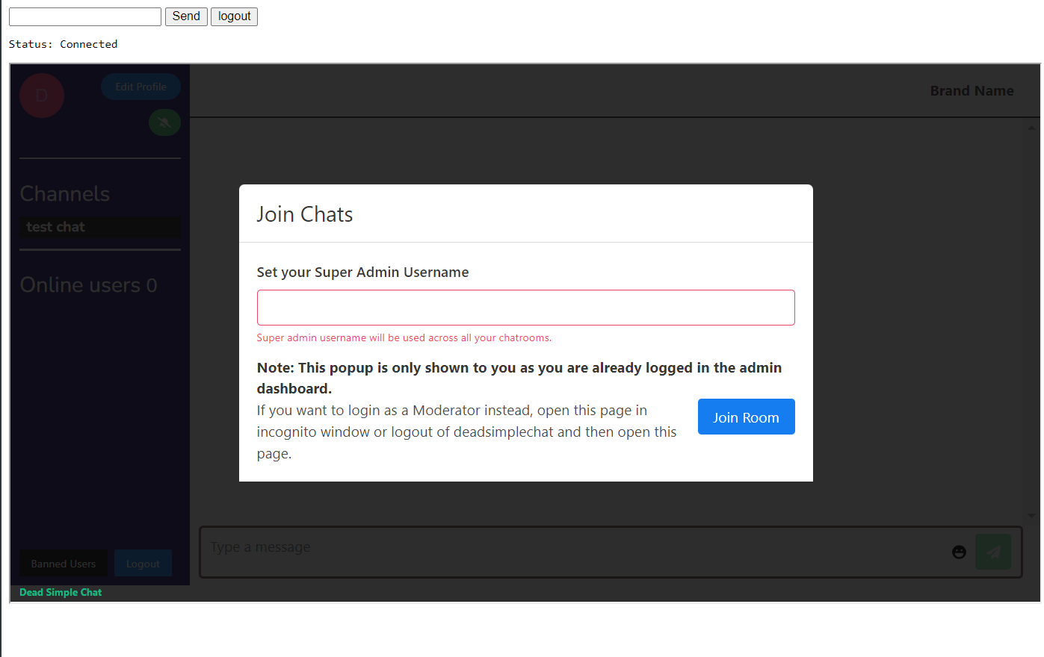Open the emoji picker in the message bar

pyautogui.click(x=959, y=552)
